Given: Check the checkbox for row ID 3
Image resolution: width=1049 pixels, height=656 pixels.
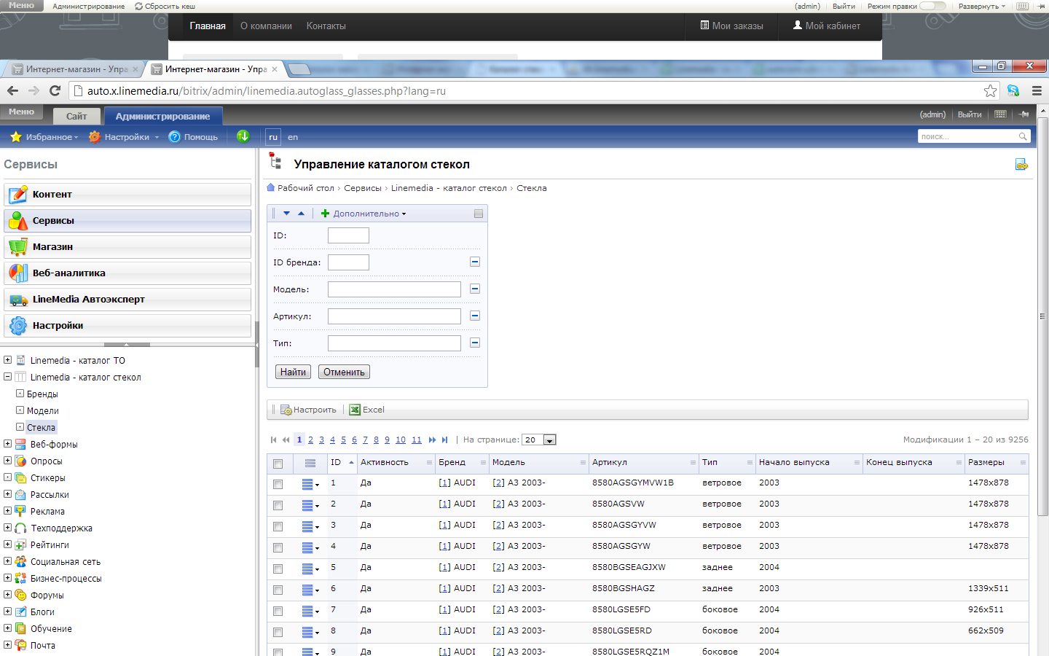Looking at the screenshot, I should [278, 526].
